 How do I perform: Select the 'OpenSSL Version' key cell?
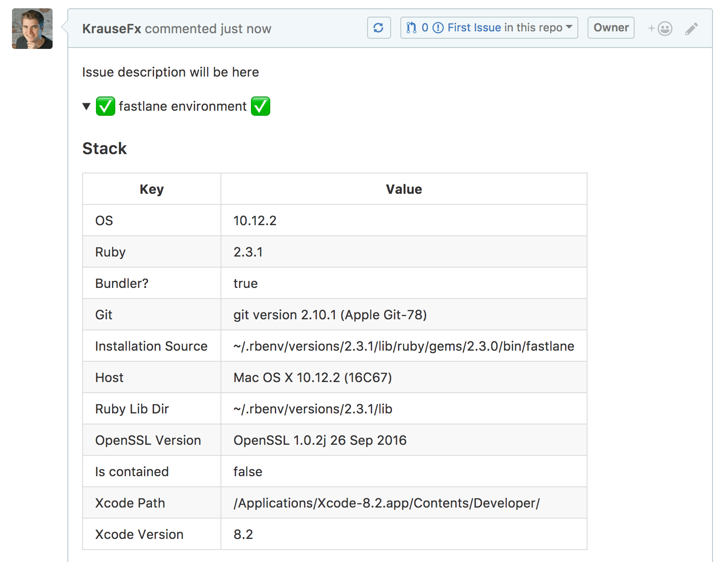click(152, 440)
